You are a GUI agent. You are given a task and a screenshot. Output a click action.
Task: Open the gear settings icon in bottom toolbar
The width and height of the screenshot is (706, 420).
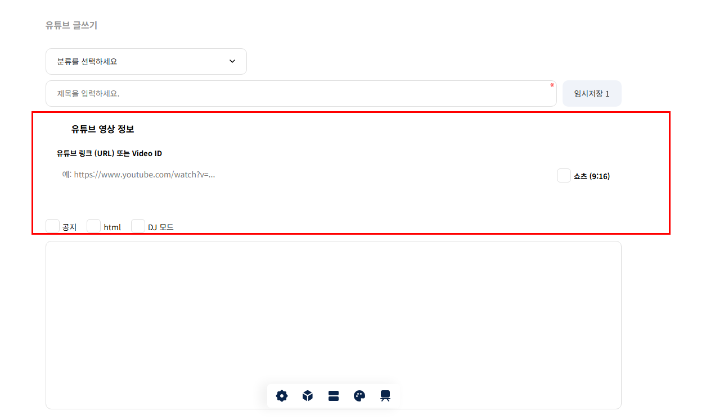282,396
